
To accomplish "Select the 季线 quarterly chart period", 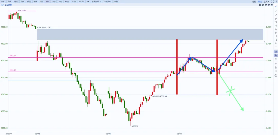I will [x=29, y=2].
